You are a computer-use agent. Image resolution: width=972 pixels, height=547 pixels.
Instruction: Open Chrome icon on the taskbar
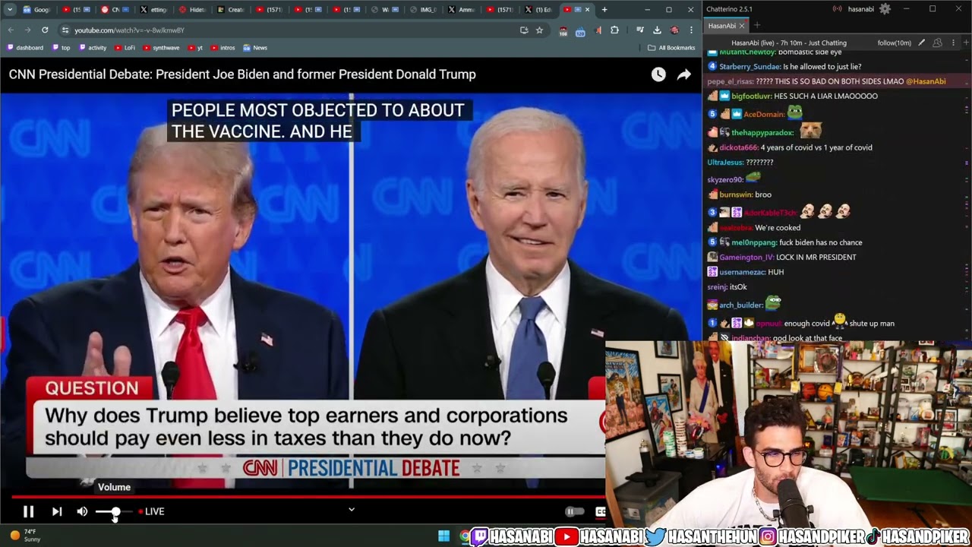[x=465, y=536]
